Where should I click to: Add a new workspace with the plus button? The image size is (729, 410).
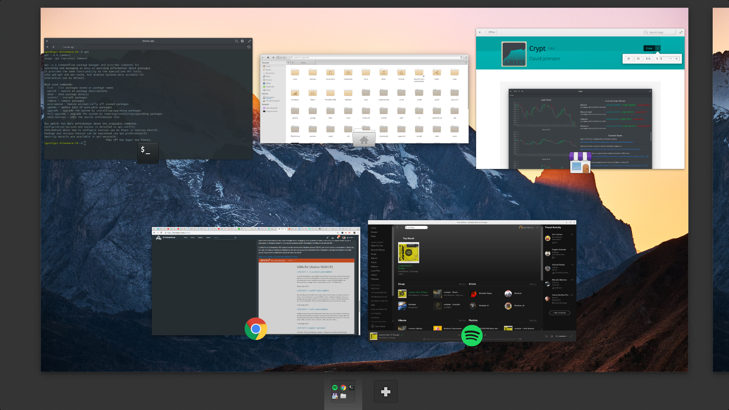pos(385,392)
